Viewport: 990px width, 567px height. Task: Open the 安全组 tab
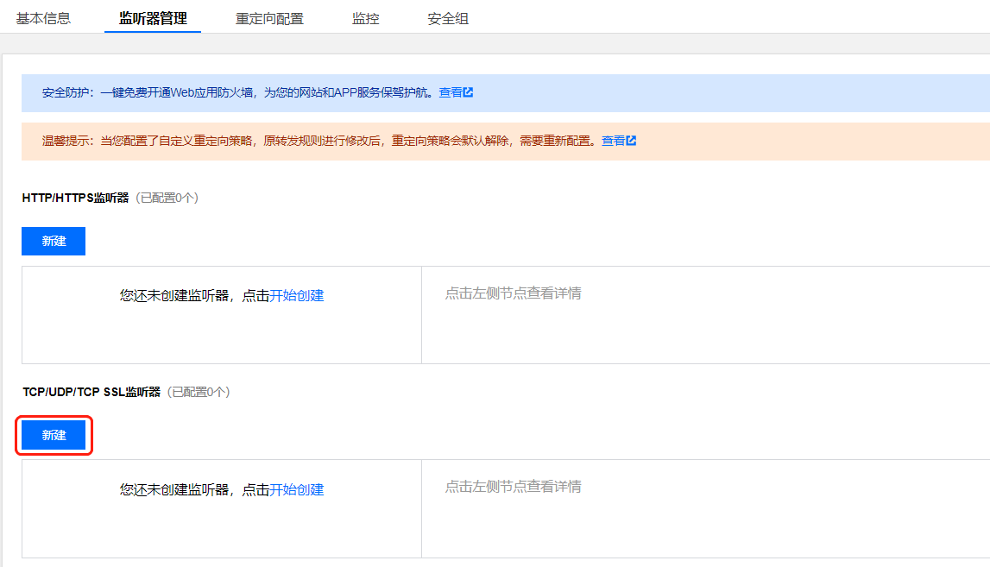[x=448, y=19]
